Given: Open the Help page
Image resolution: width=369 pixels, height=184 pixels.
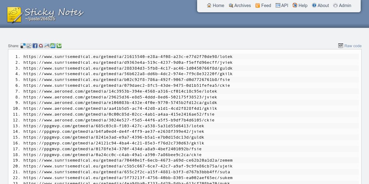Looking at the screenshot, I should (300, 6).
